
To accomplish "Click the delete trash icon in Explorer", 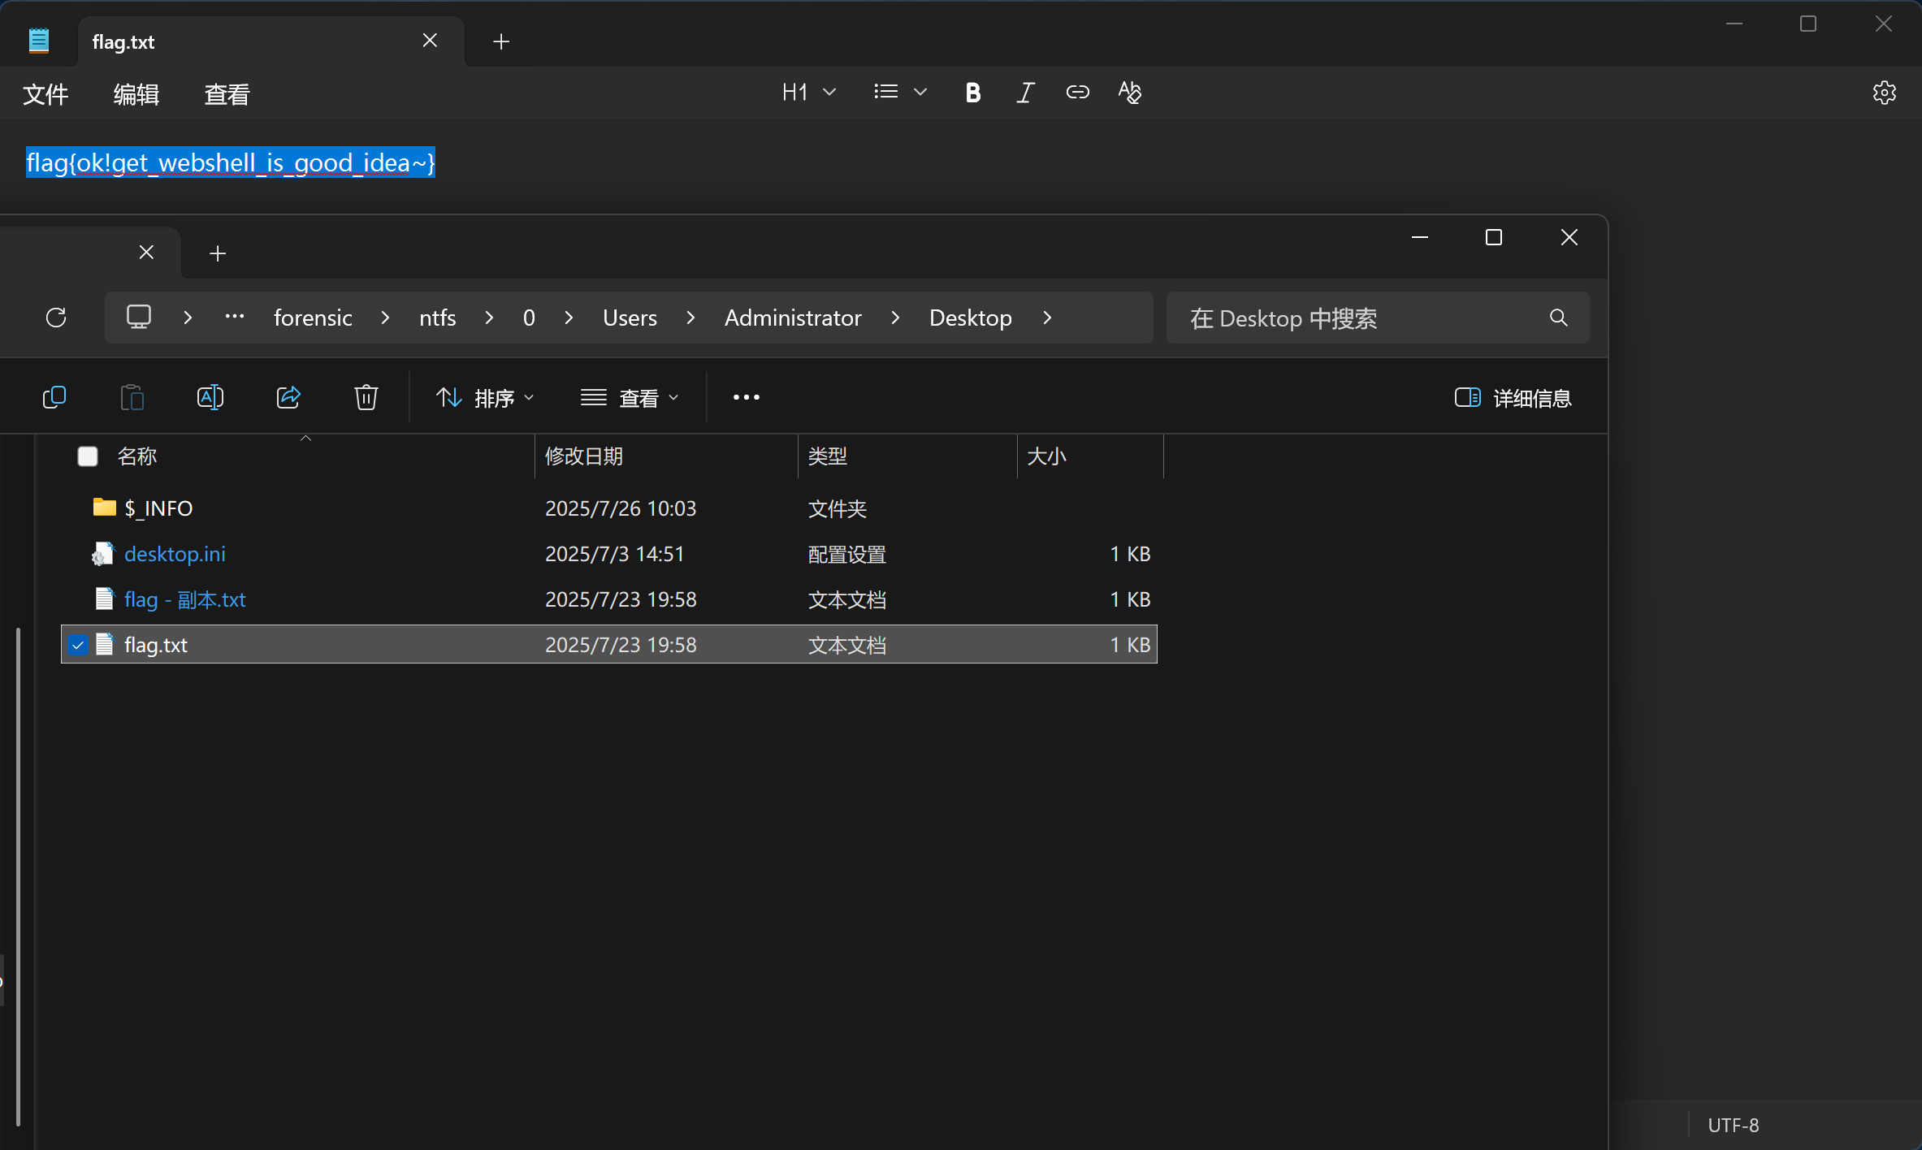I will pos(366,397).
